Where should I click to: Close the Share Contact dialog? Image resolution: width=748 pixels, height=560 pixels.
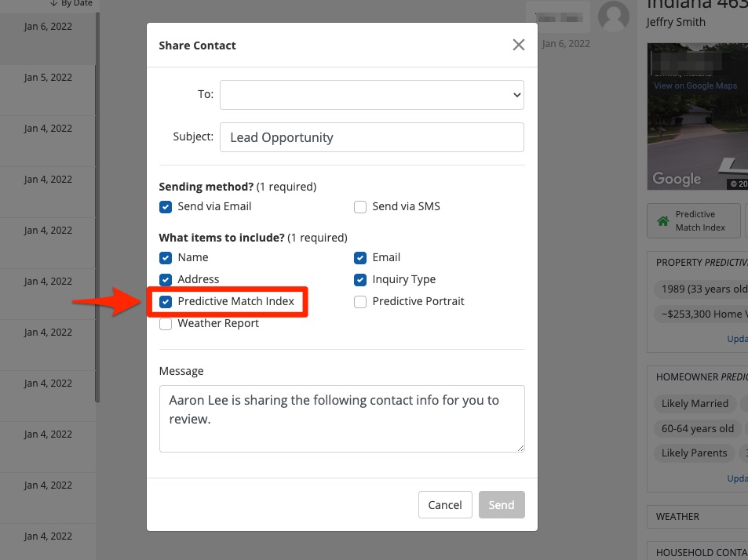click(x=518, y=45)
